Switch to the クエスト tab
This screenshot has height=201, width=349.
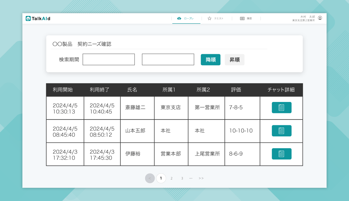coord(216,18)
